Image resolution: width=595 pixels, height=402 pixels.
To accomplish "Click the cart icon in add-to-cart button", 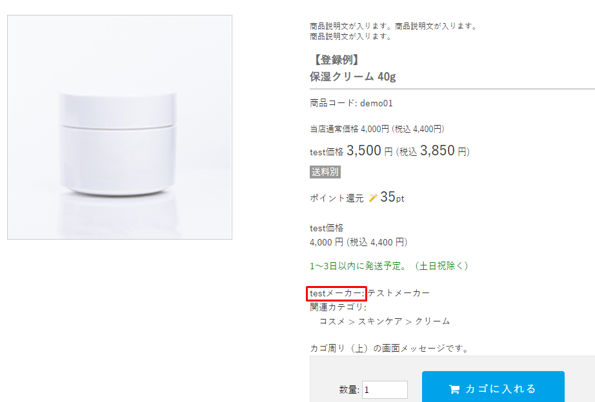I will (x=454, y=389).
